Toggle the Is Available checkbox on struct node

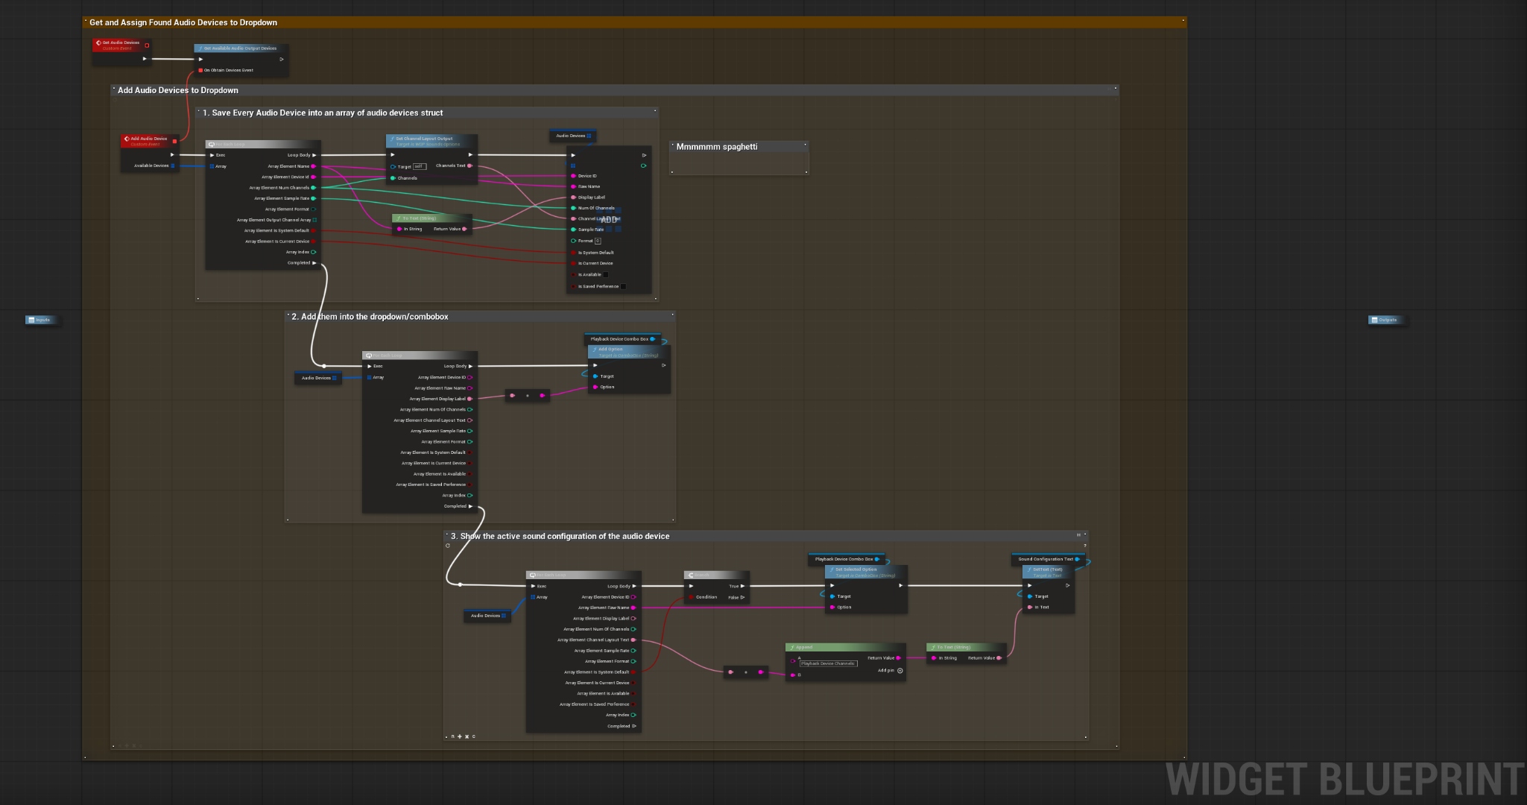tap(605, 274)
